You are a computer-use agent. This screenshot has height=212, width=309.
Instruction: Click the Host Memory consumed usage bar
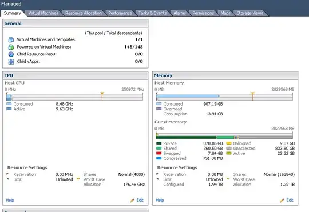(x=188, y=96)
